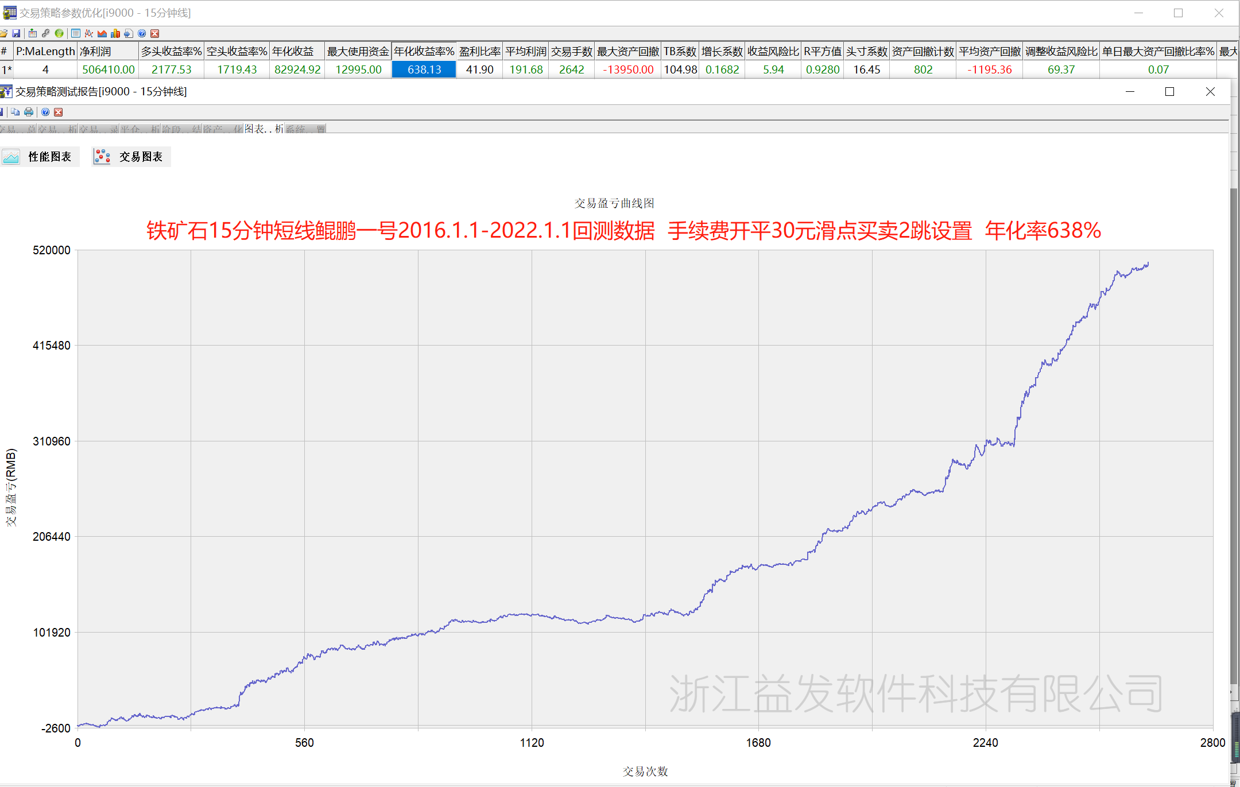This screenshot has height=787, width=1240.
Task: Open the list view icon in optimization toolbar
Action: pos(76,33)
